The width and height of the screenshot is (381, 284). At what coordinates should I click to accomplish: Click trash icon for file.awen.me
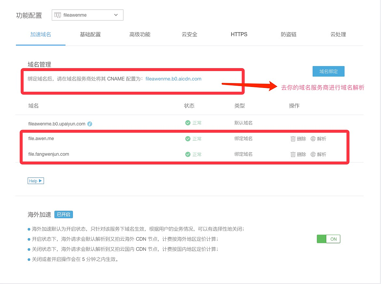coord(293,139)
